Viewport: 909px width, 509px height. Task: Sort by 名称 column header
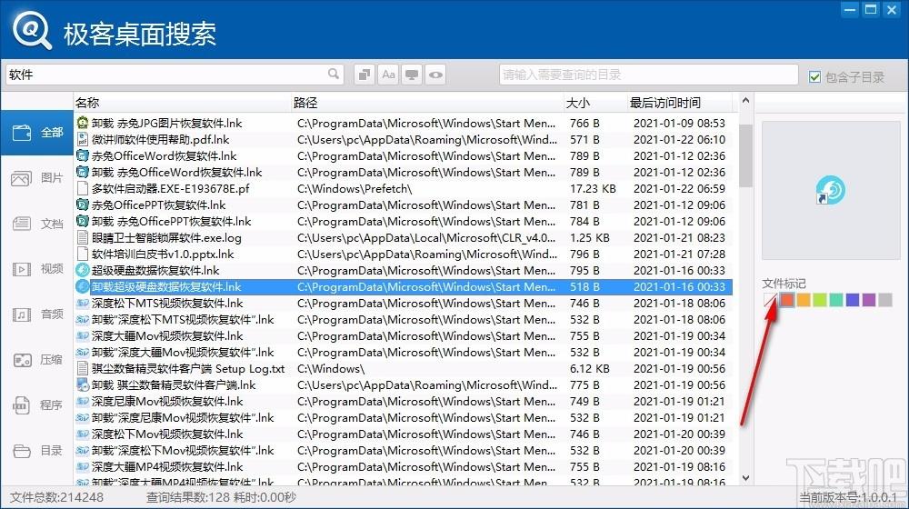182,103
